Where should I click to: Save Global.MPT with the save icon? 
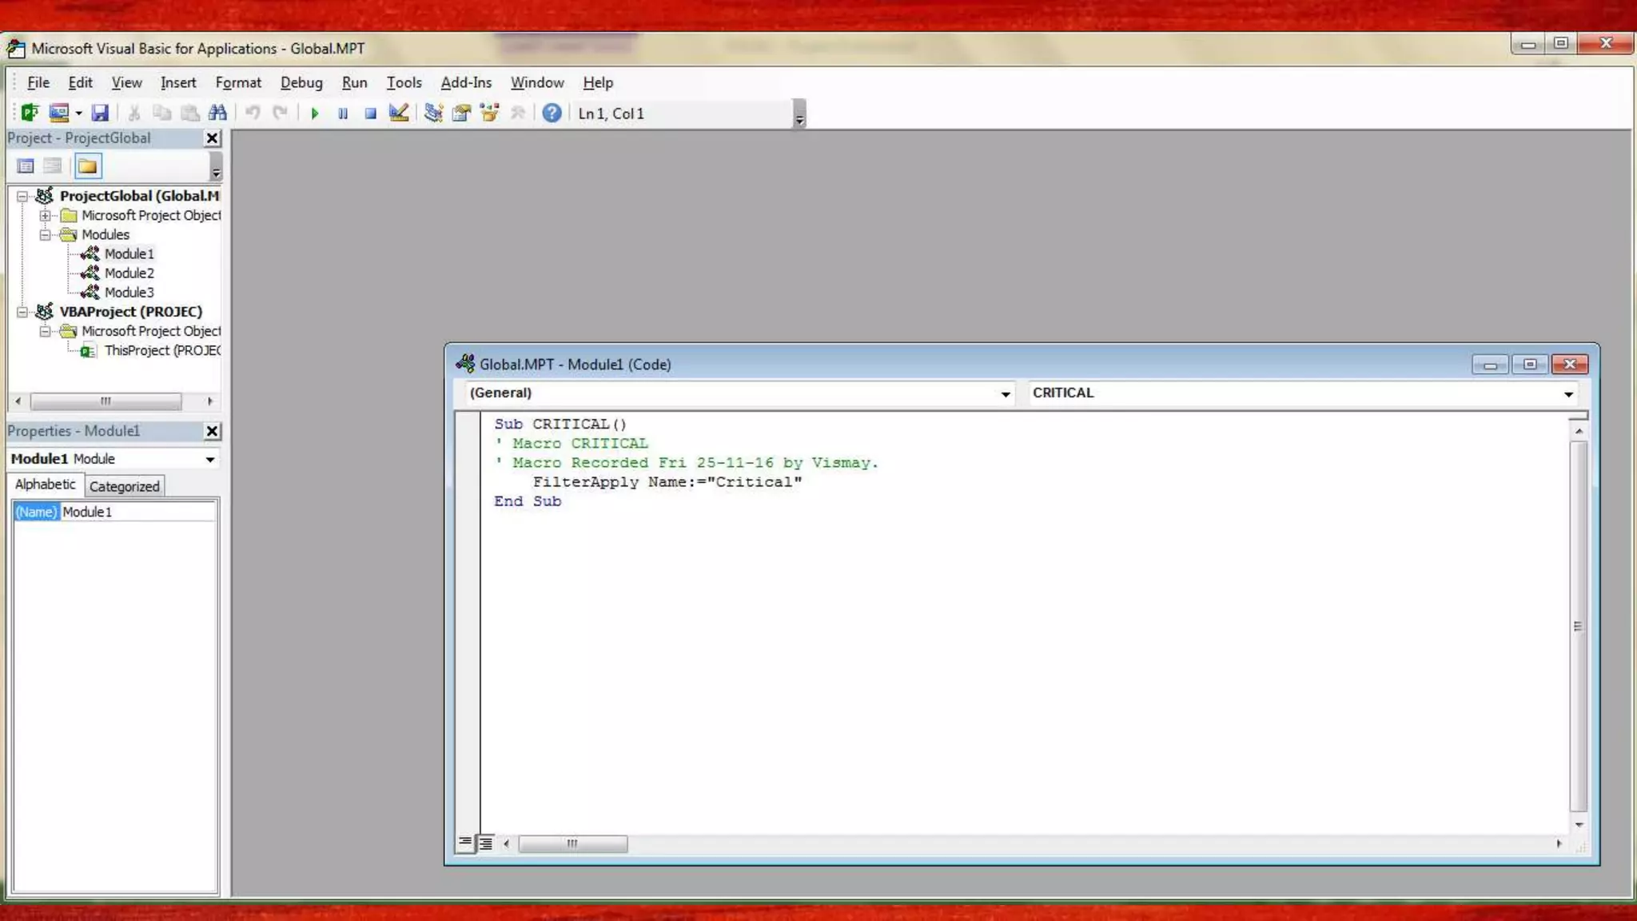coord(100,113)
